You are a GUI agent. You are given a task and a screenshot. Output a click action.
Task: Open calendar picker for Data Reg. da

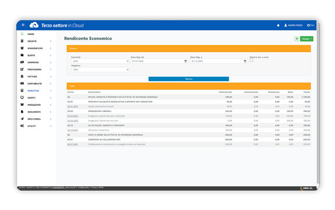[x=186, y=61]
